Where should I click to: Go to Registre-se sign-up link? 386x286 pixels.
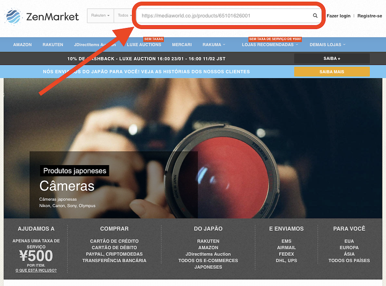[x=370, y=16]
